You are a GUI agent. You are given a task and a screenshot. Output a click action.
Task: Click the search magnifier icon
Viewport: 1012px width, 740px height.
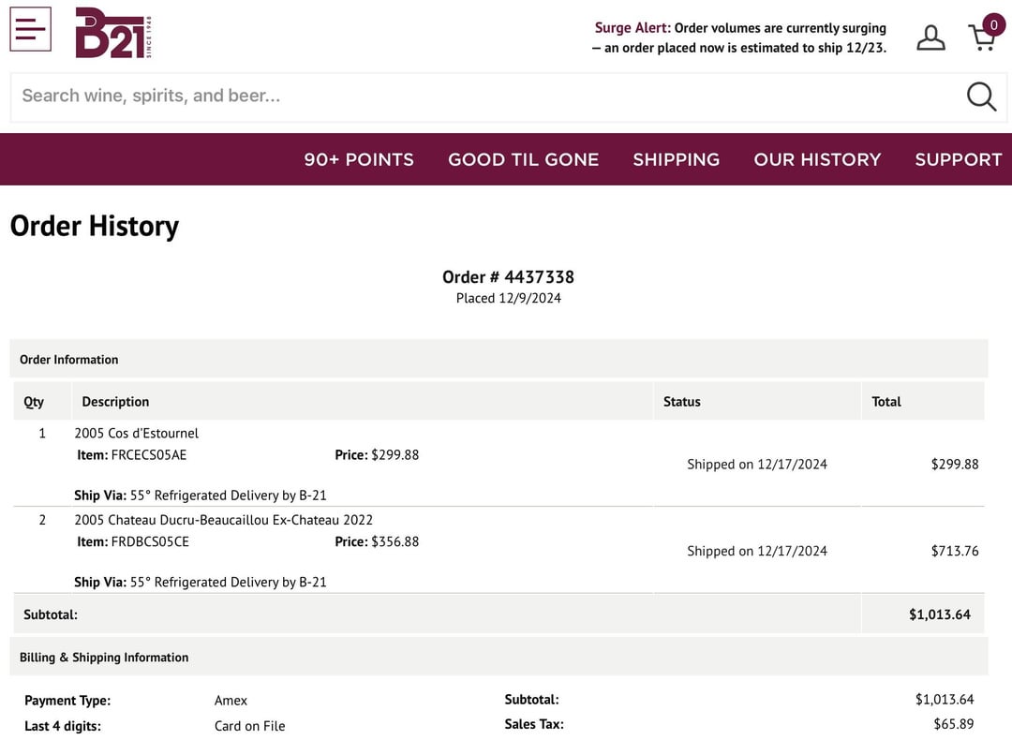[x=981, y=96]
